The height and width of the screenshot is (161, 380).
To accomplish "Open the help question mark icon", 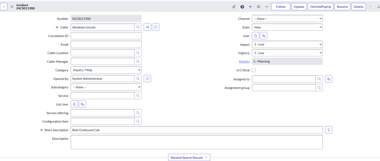I will click(x=242, y=7).
